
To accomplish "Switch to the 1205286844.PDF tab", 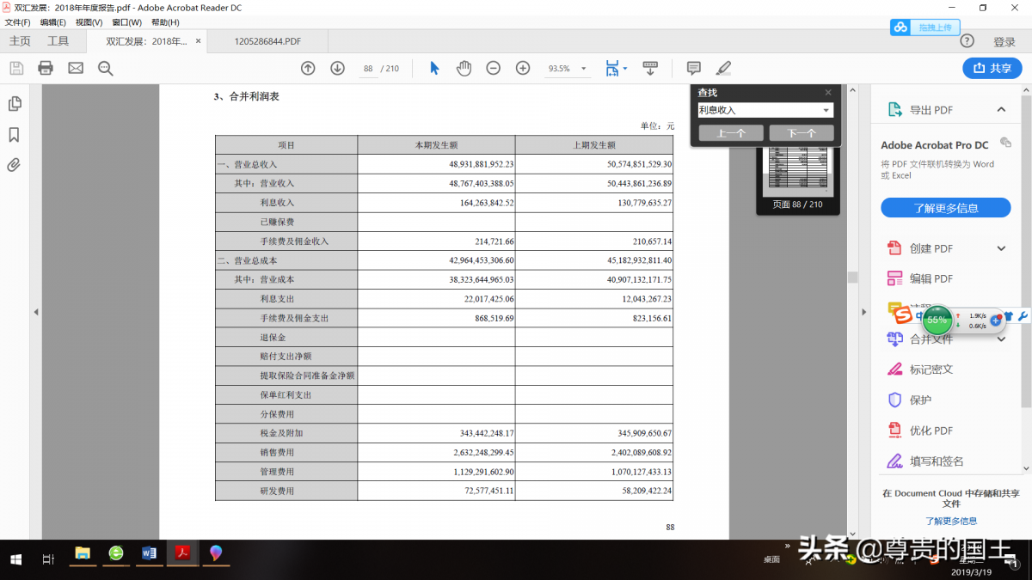I will click(x=268, y=41).
